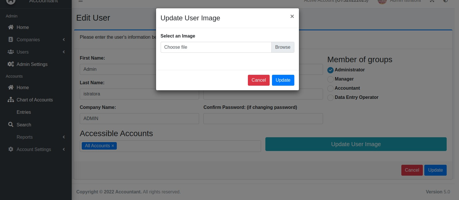Viewport: 459px width, 200px height.
Task: Remove the All Accounts tag
Action: 113,146
